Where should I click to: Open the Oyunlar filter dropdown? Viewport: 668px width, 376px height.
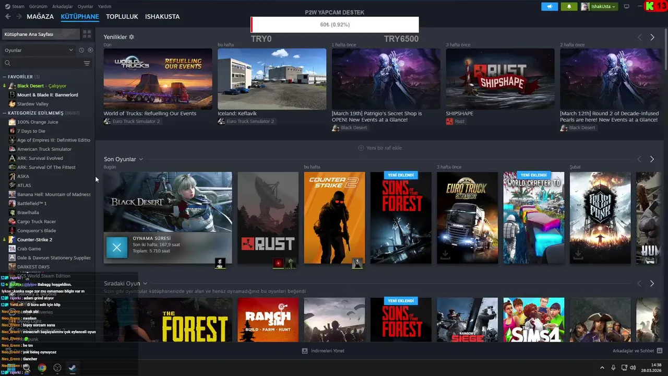[39, 50]
